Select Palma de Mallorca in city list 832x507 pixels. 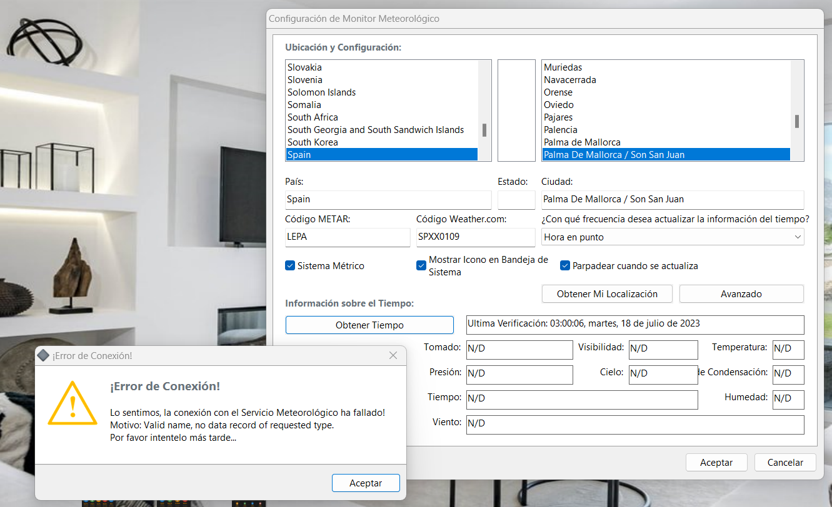point(582,142)
